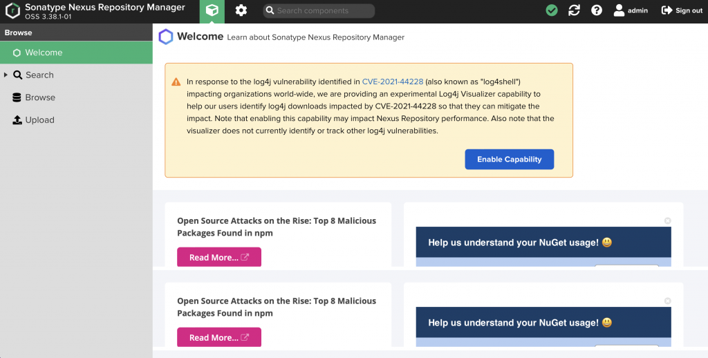Click the second Read More button
Screen dimensions: 708x358
(218, 337)
